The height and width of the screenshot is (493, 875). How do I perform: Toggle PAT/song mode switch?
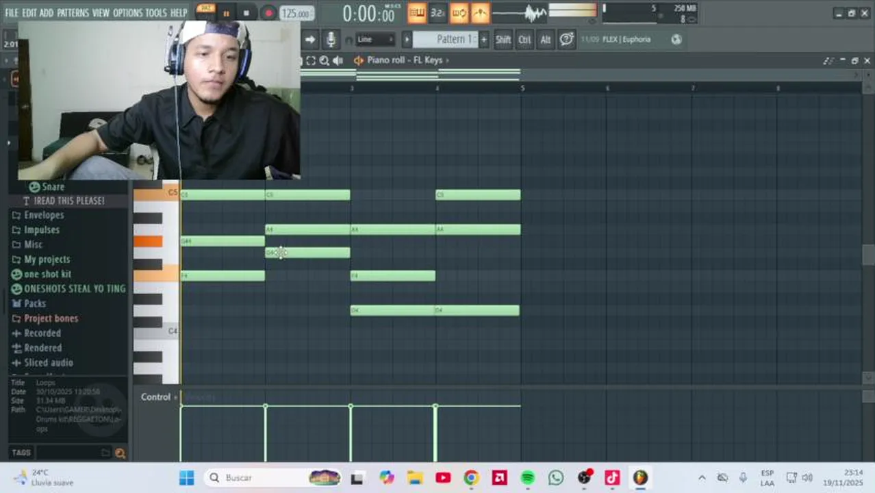click(x=205, y=9)
